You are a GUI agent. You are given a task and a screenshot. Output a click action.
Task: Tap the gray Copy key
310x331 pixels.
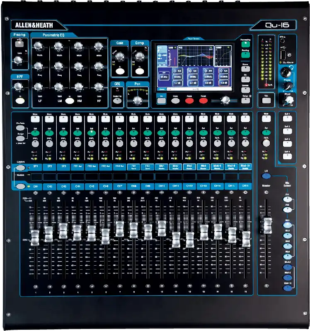coord(175,101)
